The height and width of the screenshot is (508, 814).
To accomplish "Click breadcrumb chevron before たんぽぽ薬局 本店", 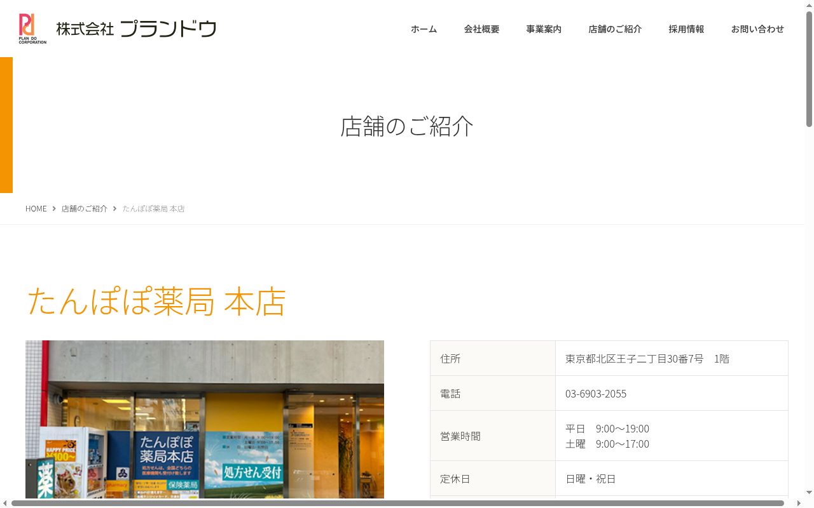I will point(115,209).
